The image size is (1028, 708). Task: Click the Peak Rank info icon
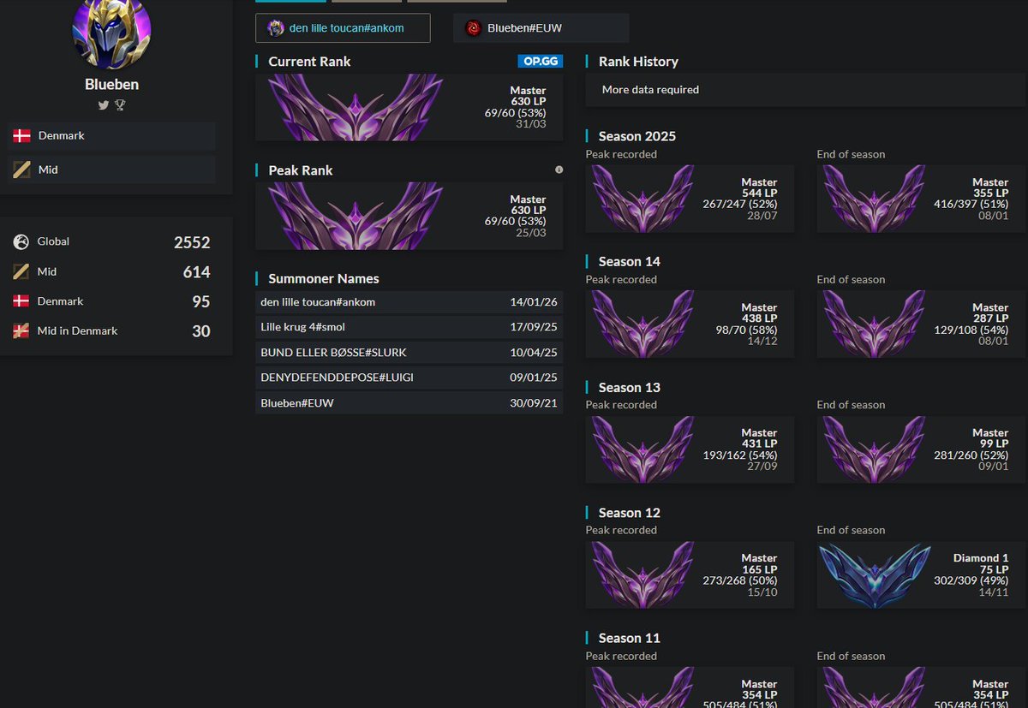559,170
